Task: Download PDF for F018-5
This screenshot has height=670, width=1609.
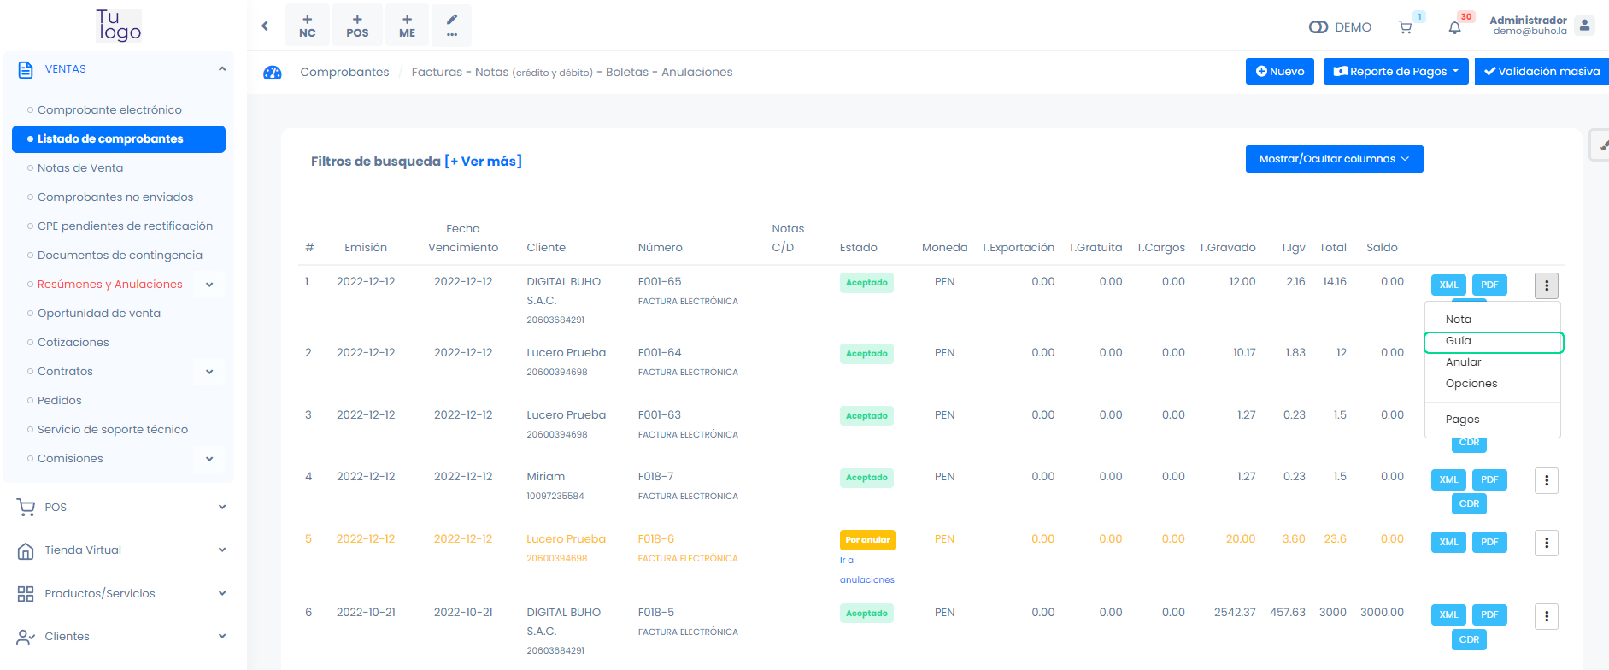Action: click(1489, 614)
